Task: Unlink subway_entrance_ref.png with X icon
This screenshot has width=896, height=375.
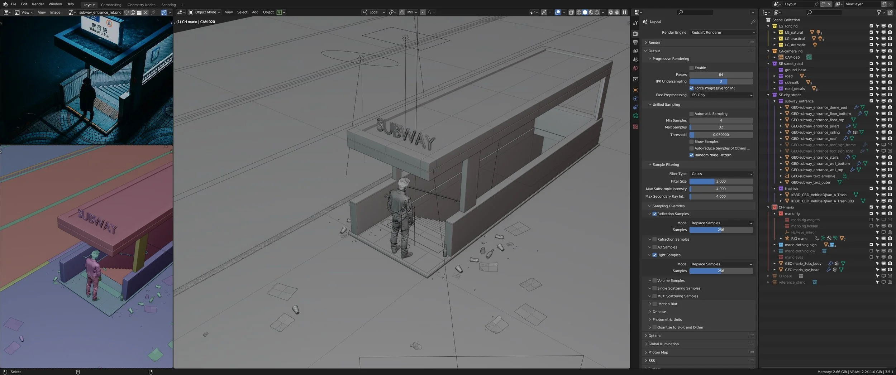Action: [x=146, y=12]
